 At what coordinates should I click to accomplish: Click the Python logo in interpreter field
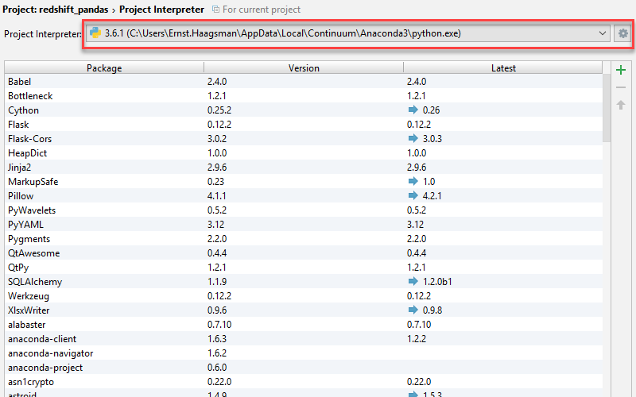95,33
